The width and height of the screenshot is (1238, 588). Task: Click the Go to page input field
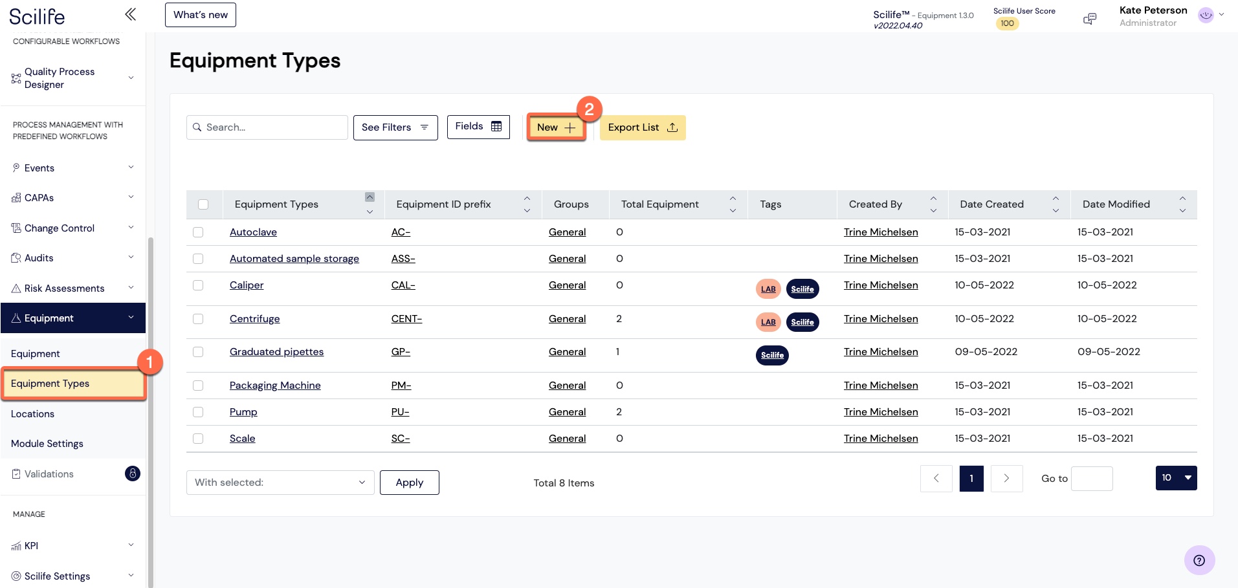[x=1092, y=479]
